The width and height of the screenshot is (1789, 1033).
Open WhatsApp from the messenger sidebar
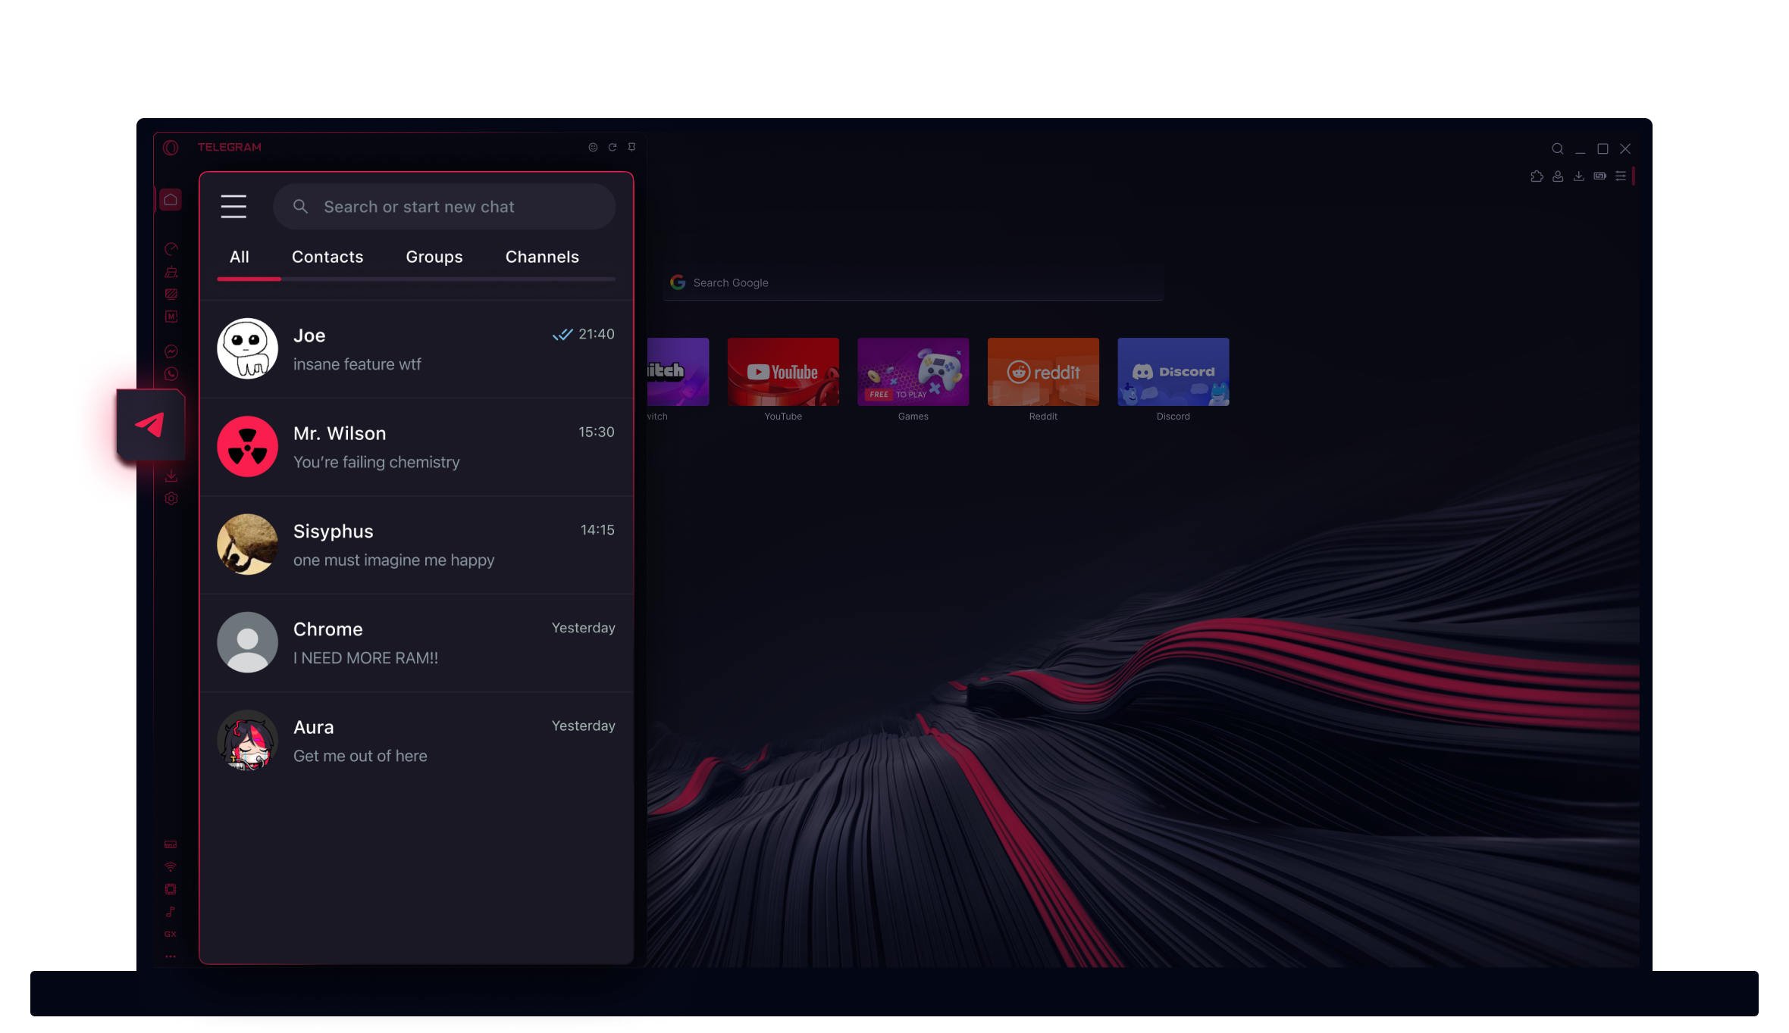coord(171,373)
